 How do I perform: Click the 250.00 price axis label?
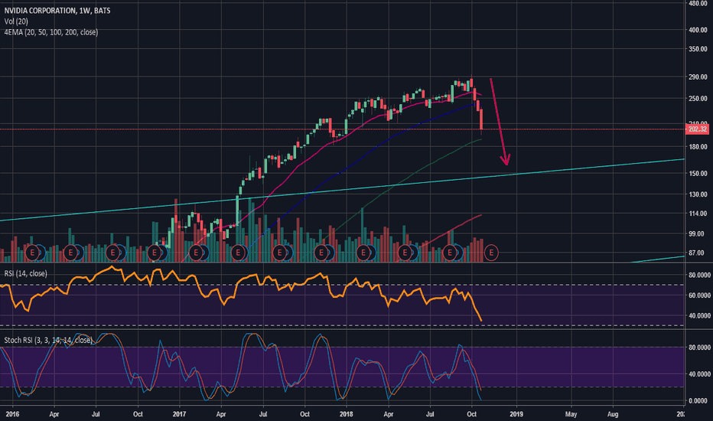coord(698,98)
